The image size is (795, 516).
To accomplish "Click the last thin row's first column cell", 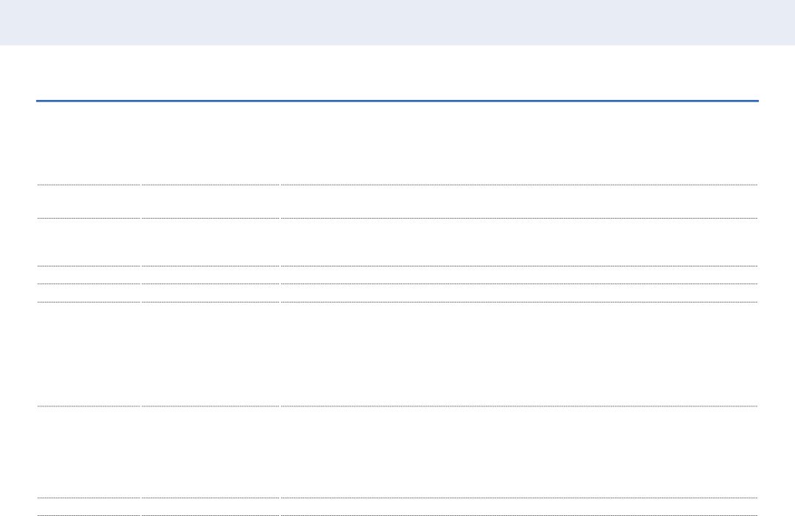I will click(89, 507).
